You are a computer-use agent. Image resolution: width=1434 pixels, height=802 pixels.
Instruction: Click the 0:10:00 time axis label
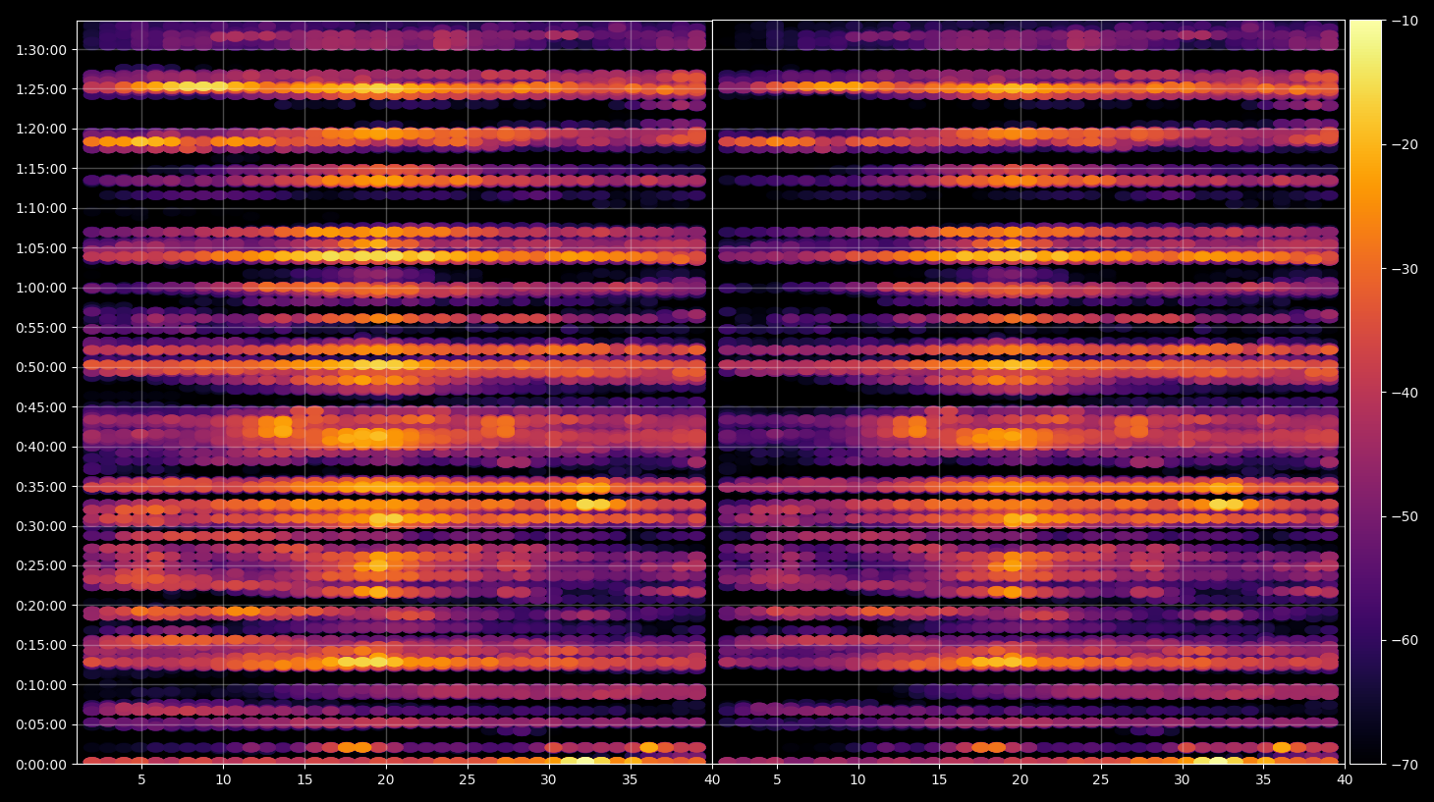point(41,686)
